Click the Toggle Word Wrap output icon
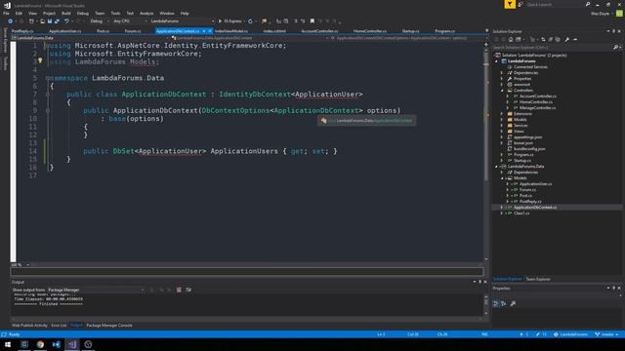This screenshot has height=351, width=625. tap(188, 290)
